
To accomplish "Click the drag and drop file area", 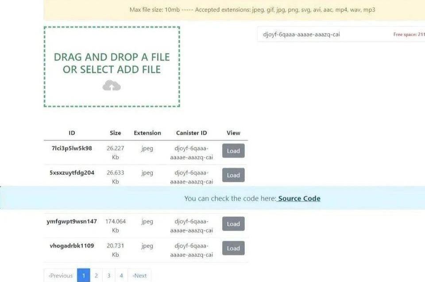I will point(112,66).
